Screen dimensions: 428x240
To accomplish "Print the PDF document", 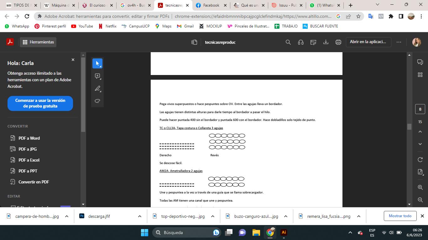I will (338, 42).
